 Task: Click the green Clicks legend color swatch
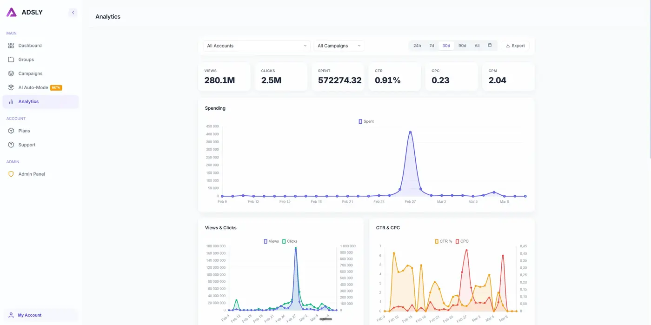click(283, 241)
